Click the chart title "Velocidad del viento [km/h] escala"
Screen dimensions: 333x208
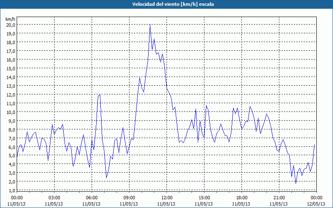tap(173, 4)
